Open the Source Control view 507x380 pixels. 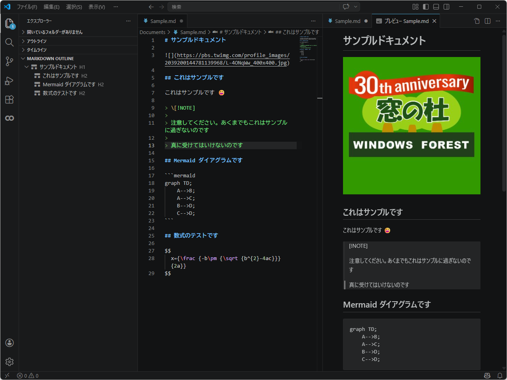coord(10,61)
